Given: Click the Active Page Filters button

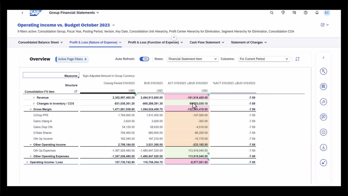Looking at the screenshot, I should click(x=72, y=59).
